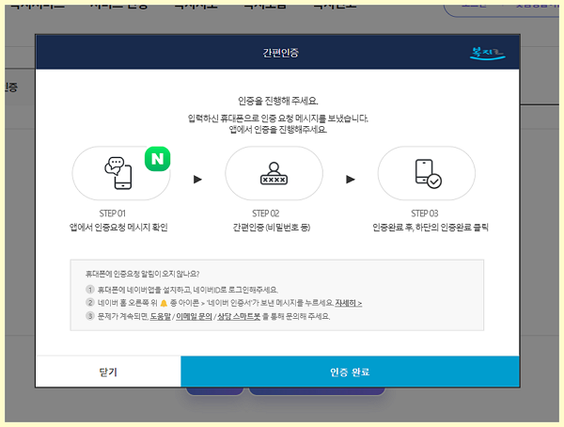
Task: Open the 상담 스마트봇 link
Action: pyautogui.click(x=239, y=316)
